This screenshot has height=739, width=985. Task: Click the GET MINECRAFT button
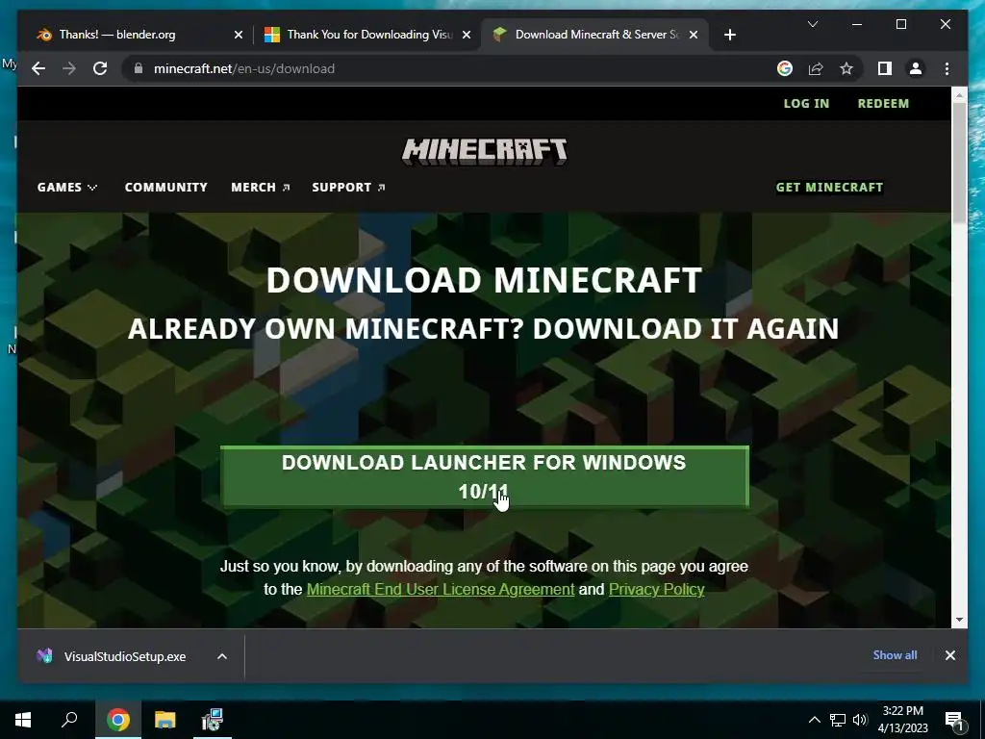(x=829, y=188)
